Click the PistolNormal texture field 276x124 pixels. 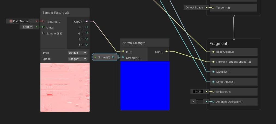click(21, 21)
